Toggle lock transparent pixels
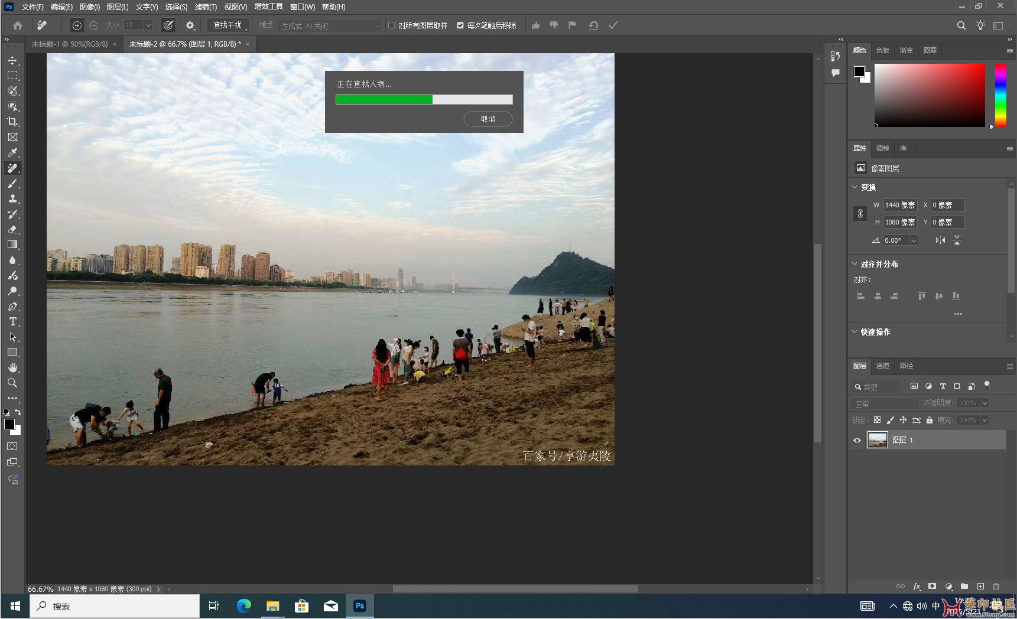 (x=877, y=420)
